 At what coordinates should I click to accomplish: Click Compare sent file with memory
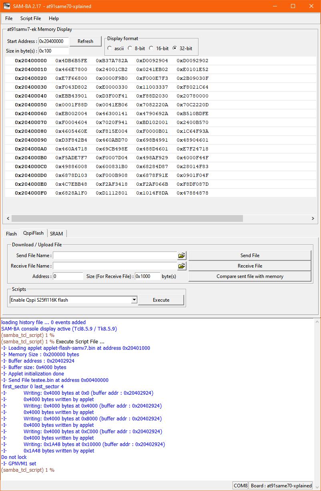point(249,276)
